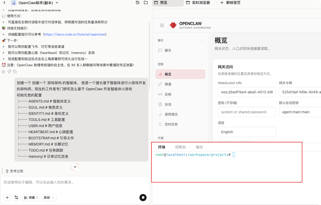Image resolution: width=321 pixels, height=205 pixels.
Task: Copy the assistant message with copy icon
Action: pos(15,72)
